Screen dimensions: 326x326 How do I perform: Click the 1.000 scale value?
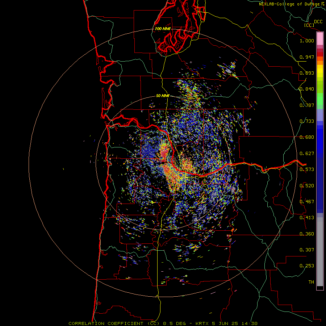(307, 41)
